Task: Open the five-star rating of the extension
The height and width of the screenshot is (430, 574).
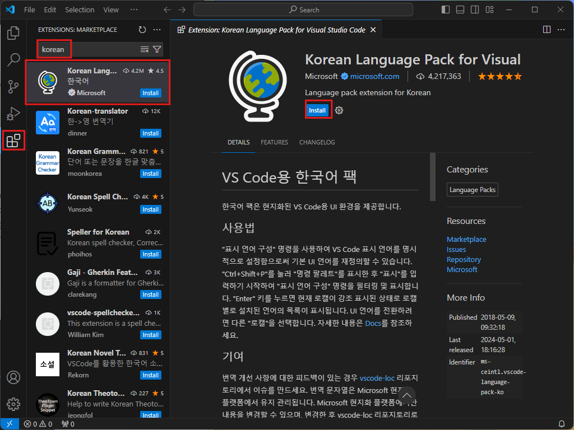Action: click(x=499, y=76)
